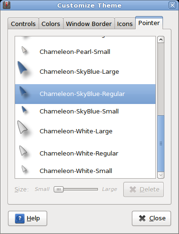Click the Chameleon-White-Regular cursor icon
Viewport: 179px width, 234px height.
coord(23,150)
